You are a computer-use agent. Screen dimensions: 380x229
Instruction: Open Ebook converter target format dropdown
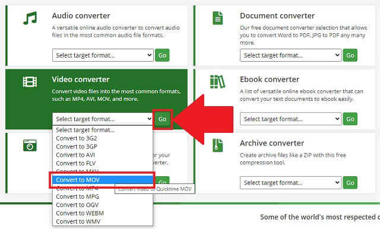tap(290, 119)
